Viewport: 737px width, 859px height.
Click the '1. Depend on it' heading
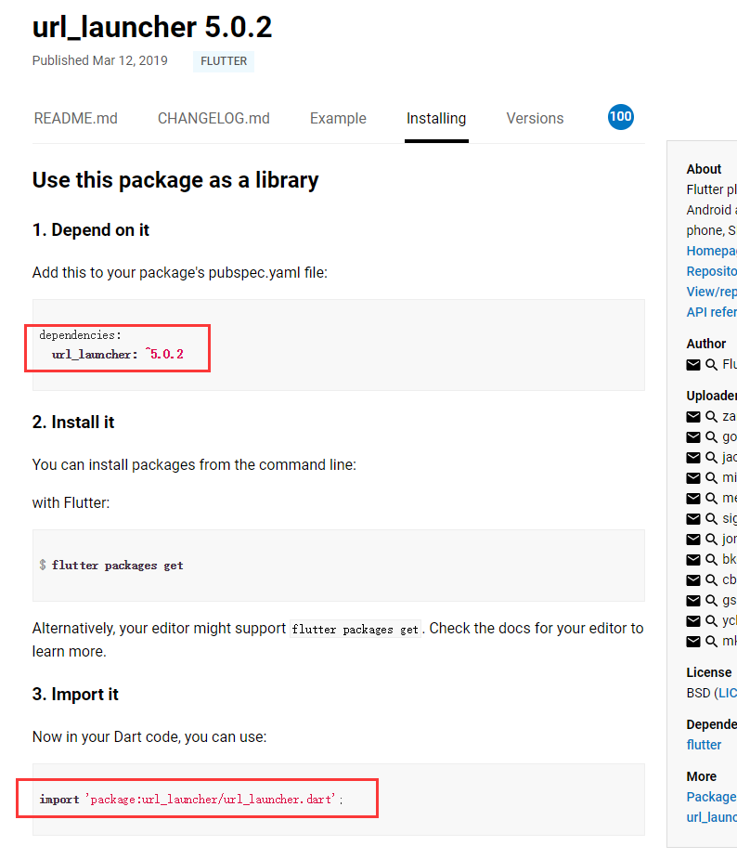click(90, 230)
